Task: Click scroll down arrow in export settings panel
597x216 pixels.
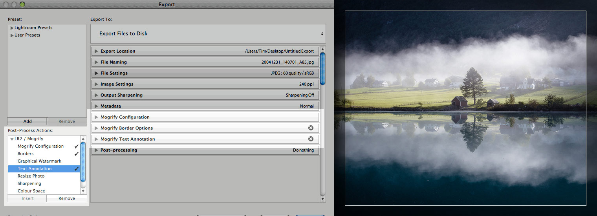Action: click(323, 199)
